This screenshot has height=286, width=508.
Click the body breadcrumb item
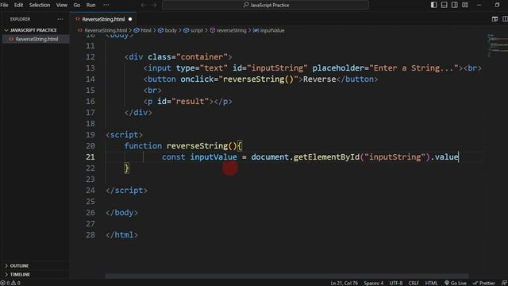pos(171,30)
